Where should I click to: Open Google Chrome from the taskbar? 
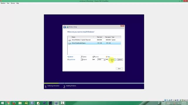tap(8, 103)
